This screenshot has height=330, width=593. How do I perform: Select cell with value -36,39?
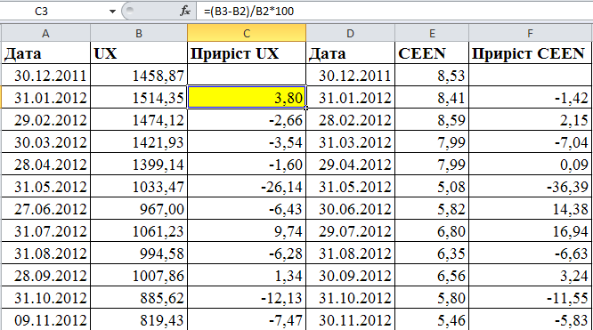point(530,187)
